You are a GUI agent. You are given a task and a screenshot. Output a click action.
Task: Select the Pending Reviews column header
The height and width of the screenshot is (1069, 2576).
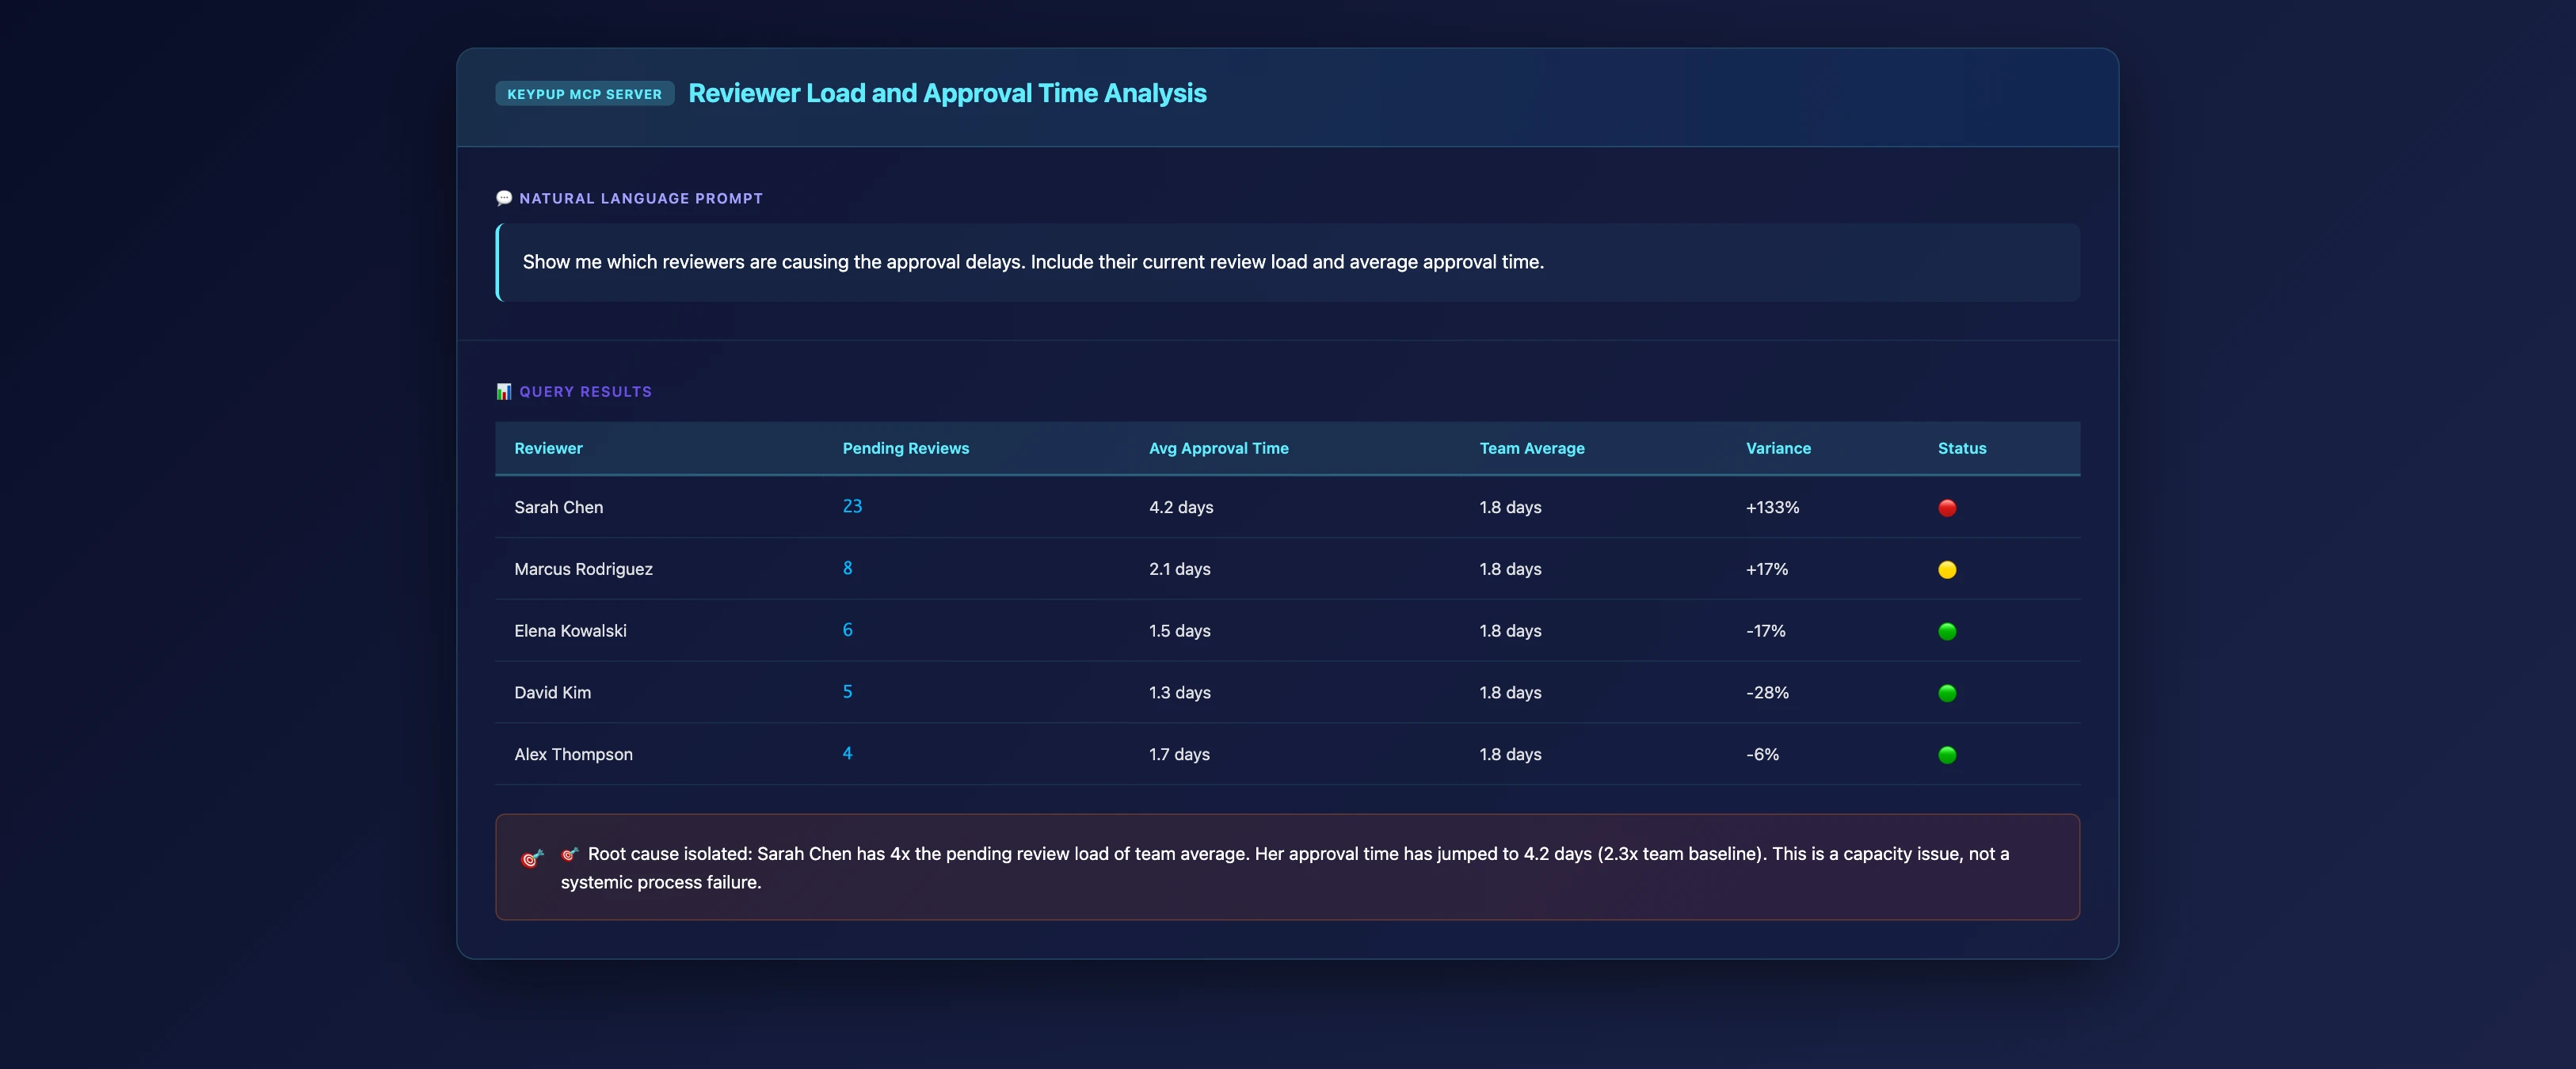point(905,448)
